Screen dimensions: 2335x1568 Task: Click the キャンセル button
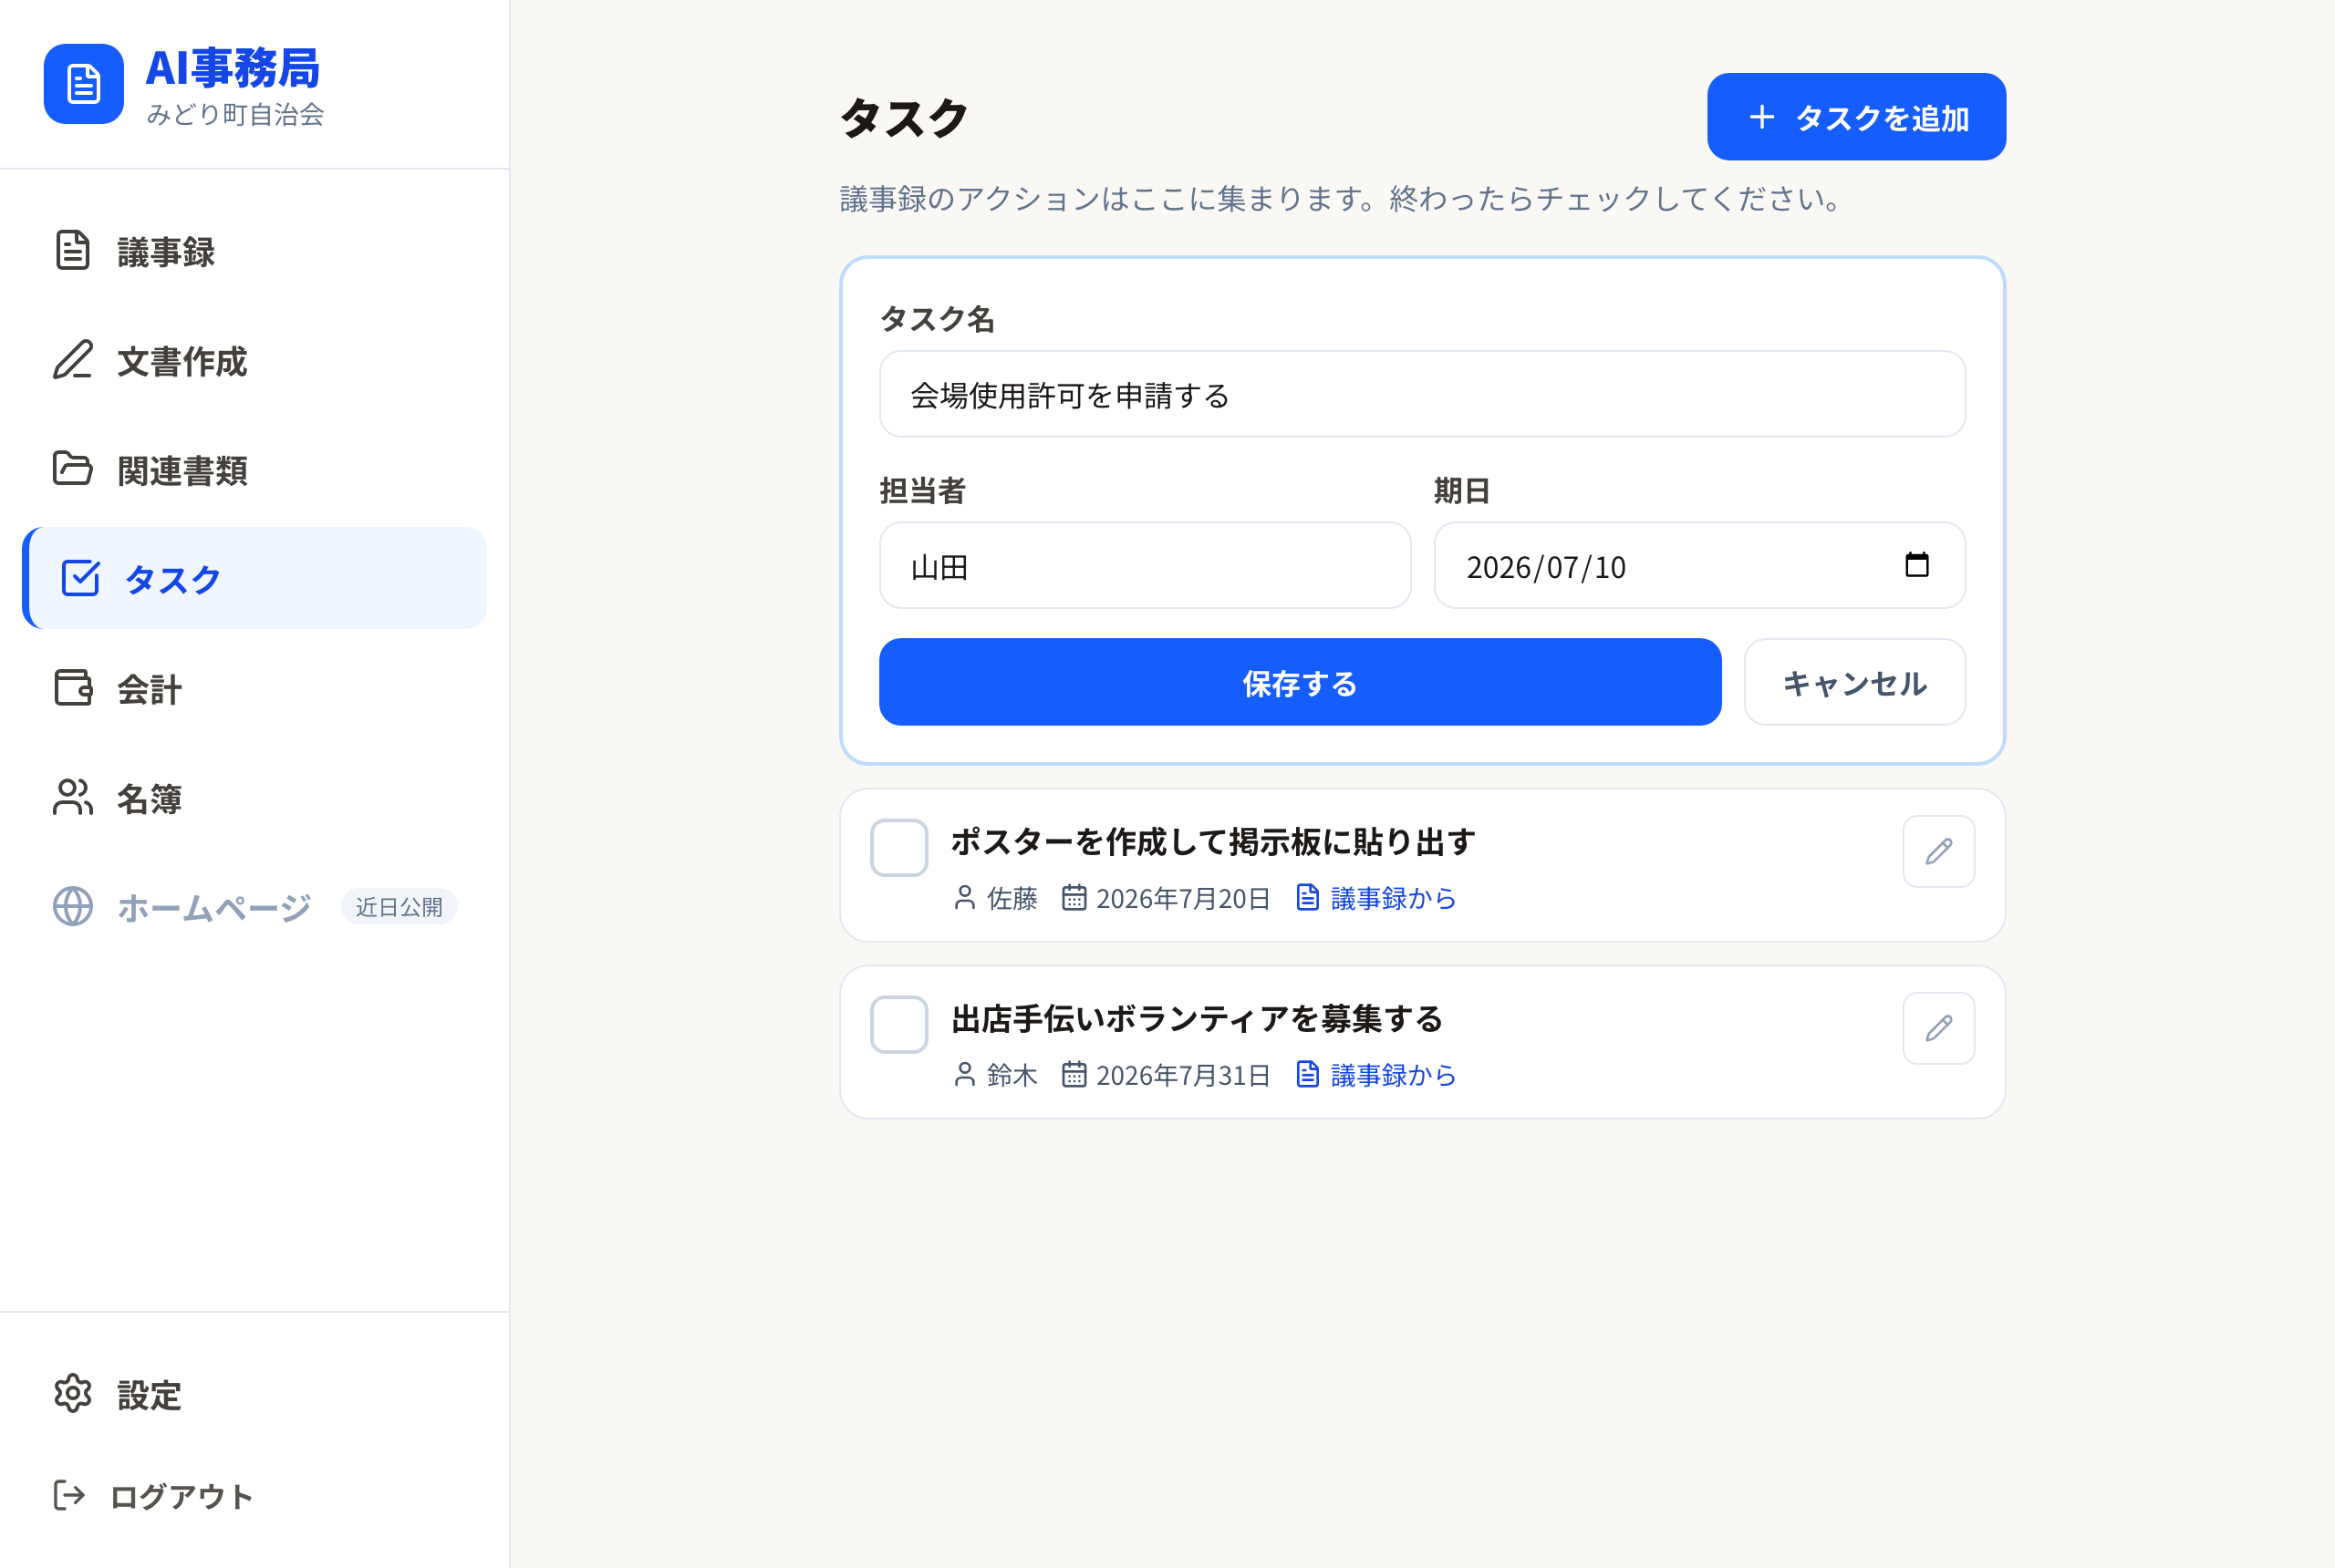1853,682
